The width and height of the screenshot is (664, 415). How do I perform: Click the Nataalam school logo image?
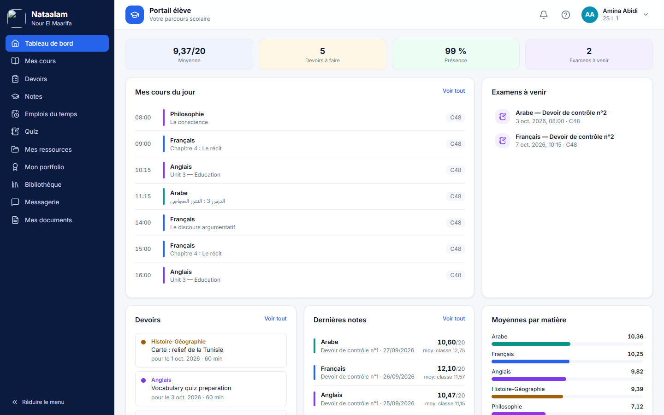17,18
